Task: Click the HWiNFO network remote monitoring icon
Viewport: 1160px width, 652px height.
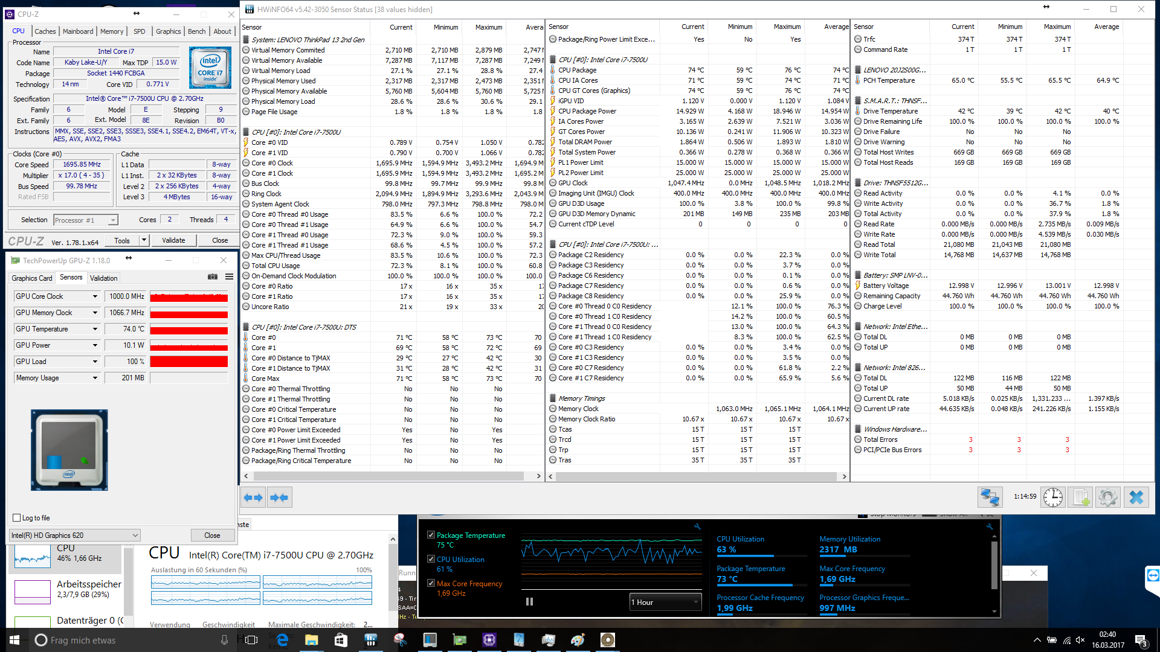Action: [x=990, y=497]
